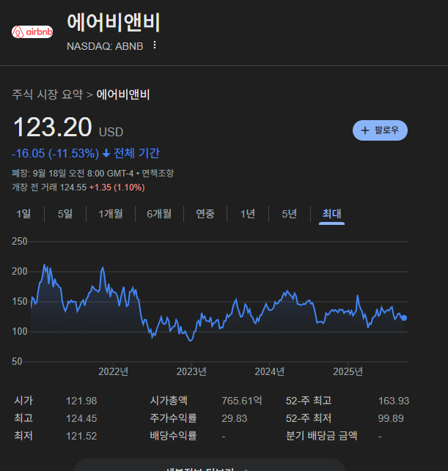This screenshot has height=471, width=448.
Task: Click the 2023년 axis label on the chart
Action: (x=191, y=371)
